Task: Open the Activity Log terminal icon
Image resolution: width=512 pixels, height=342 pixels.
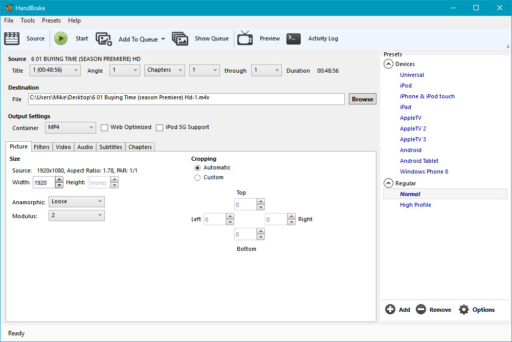Action: (x=293, y=38)
